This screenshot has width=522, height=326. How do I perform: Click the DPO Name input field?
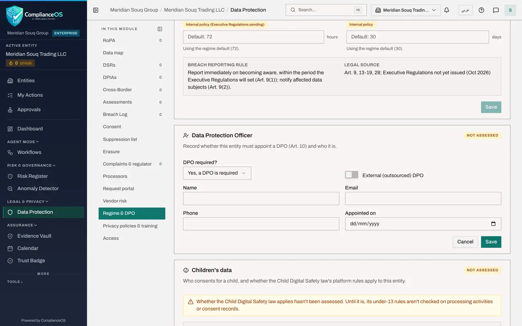261,198
